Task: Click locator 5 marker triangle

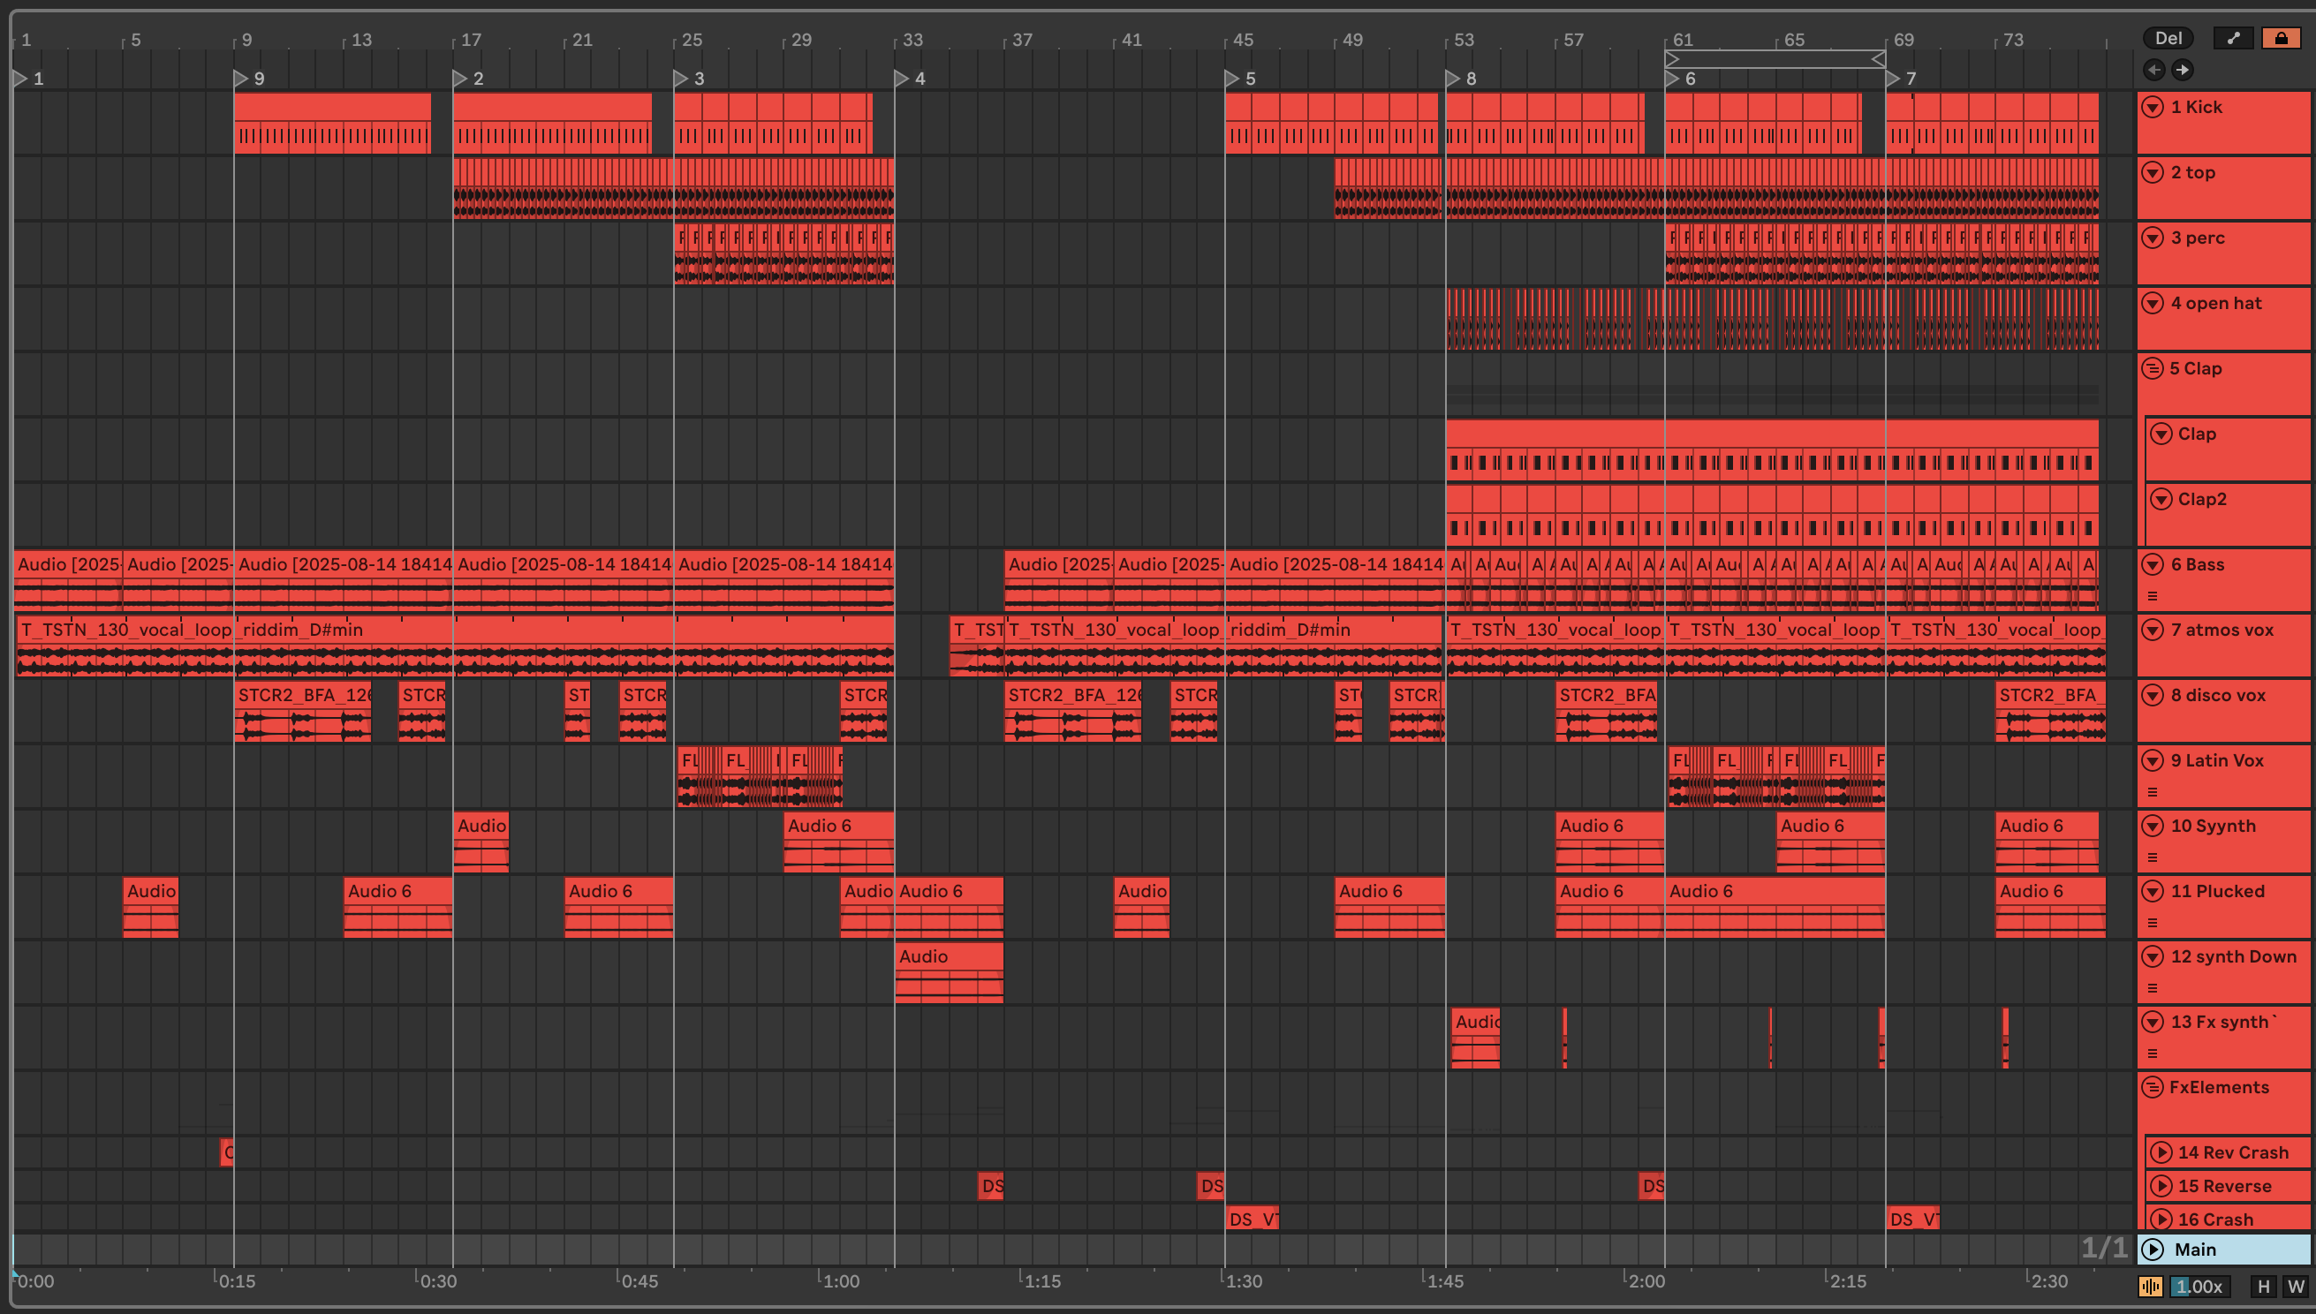Action: point(1231,79)
